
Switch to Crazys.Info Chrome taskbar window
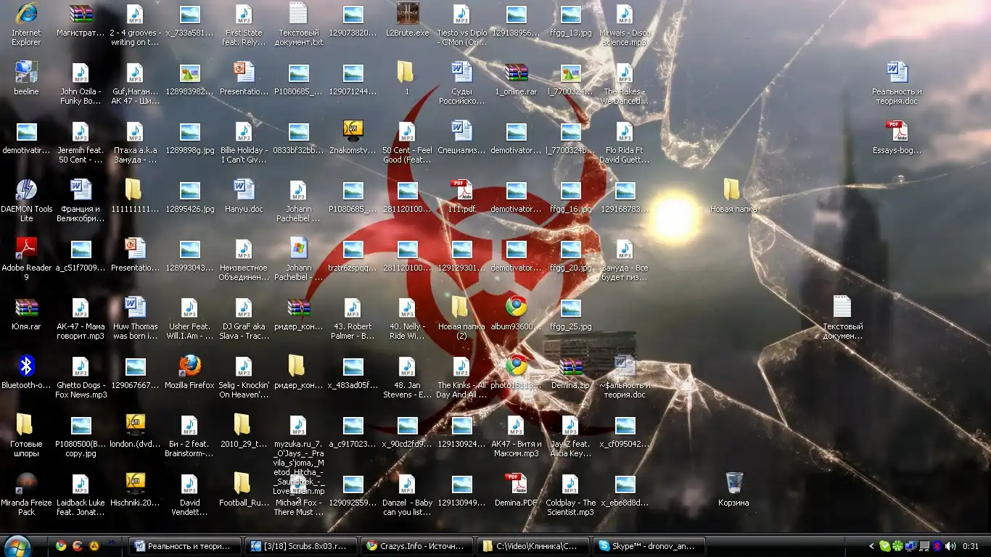click(x=416, y=546)
